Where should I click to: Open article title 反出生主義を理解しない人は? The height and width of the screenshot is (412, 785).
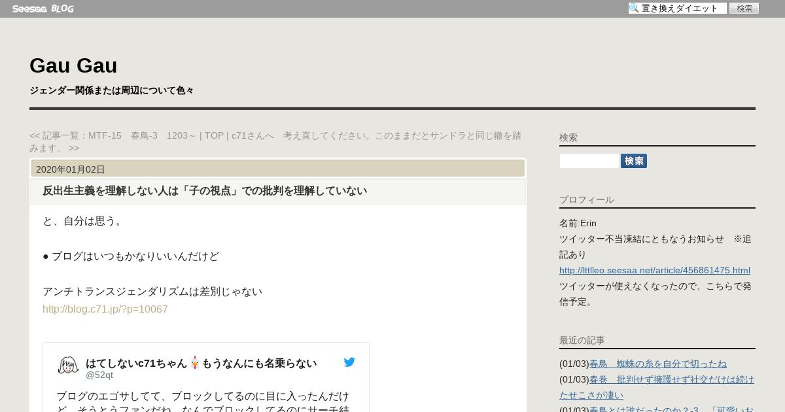205,191
